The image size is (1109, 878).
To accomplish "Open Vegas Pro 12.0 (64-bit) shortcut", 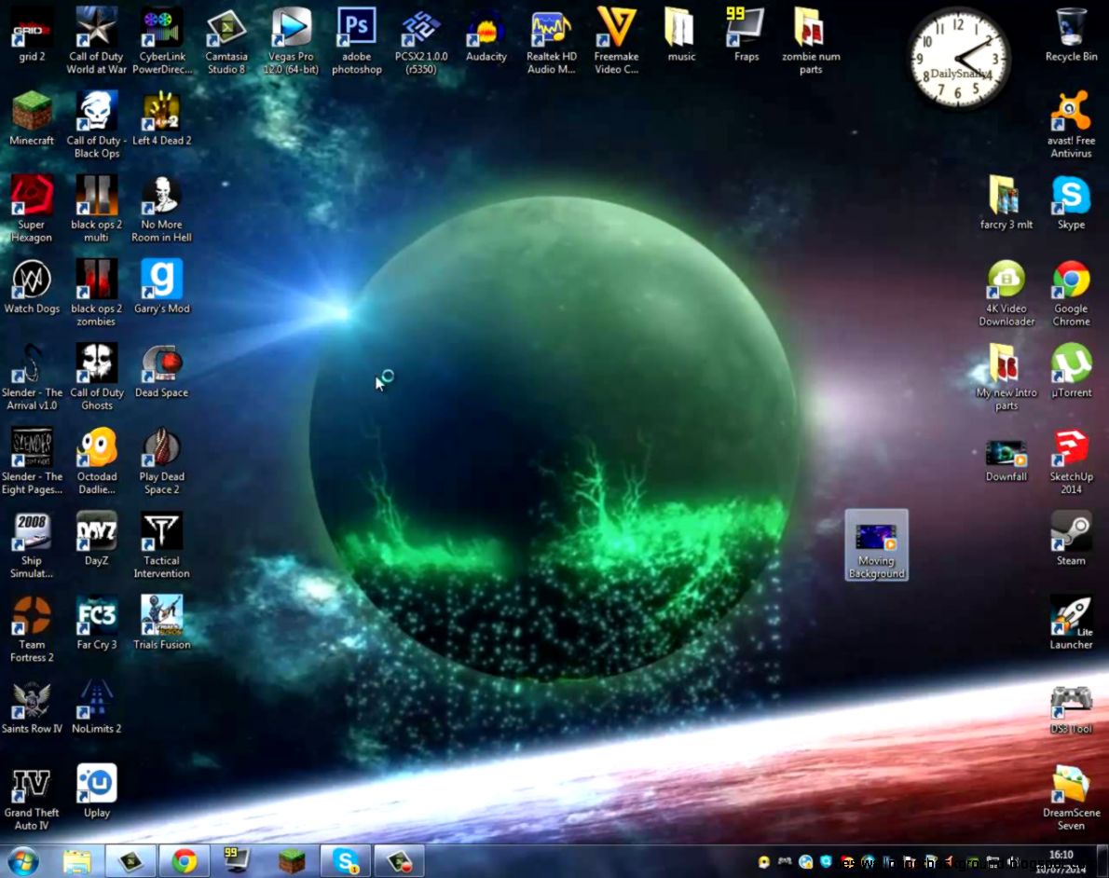I will [291, 40].
